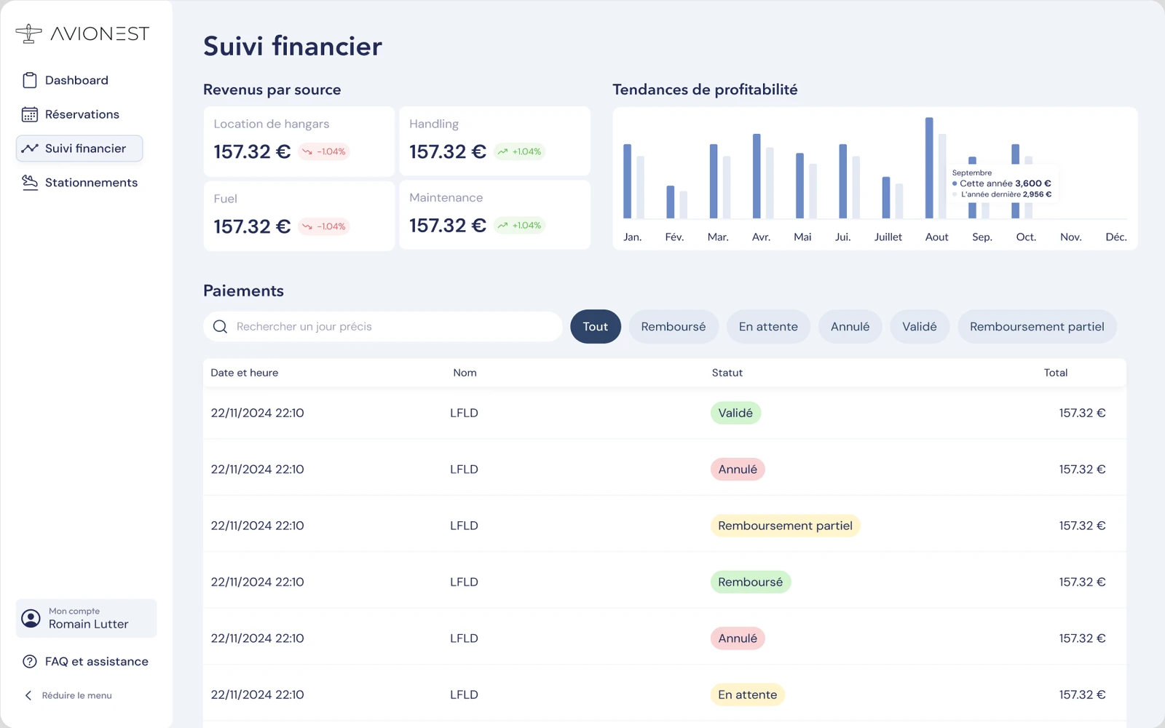The height and width of the screenshot is (728, 1165).
Task: Click the Rechercher un jour précis field
Action: (383, 327)
